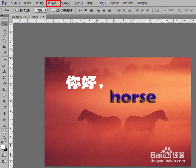
Task: Click Align Bottom Edges icon
Action: pos(91,10)
